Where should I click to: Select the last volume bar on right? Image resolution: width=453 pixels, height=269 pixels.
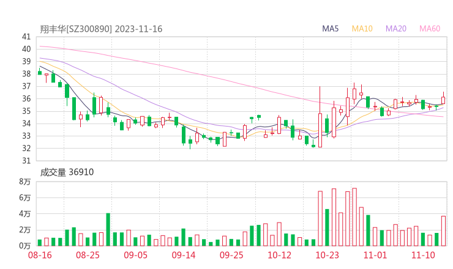pyautogui.click(x=443, y=231)
